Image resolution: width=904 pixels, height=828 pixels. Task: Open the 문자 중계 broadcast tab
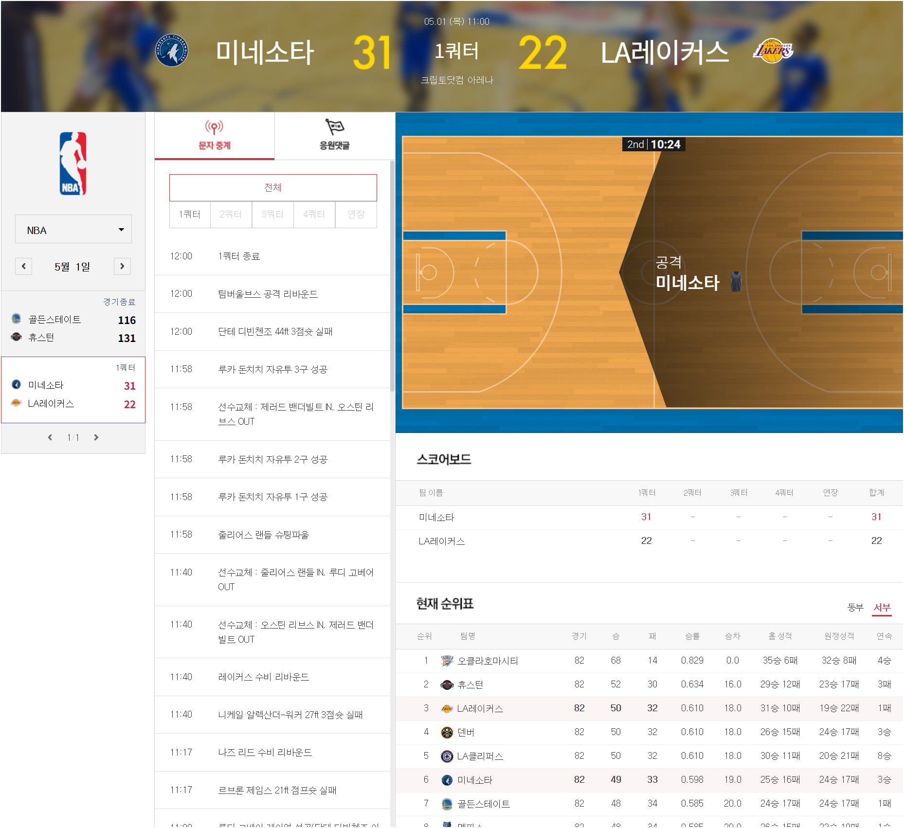coord(215,136)
